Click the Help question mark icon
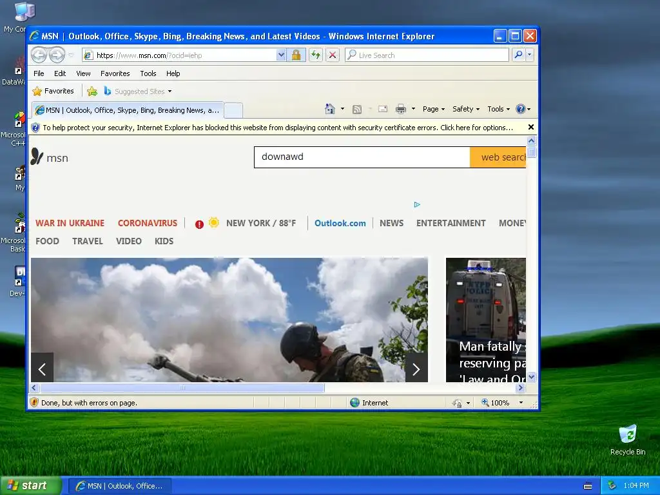The height and width of the screenshot is (495, 660). pyautogui.click(x=521, y=109)
